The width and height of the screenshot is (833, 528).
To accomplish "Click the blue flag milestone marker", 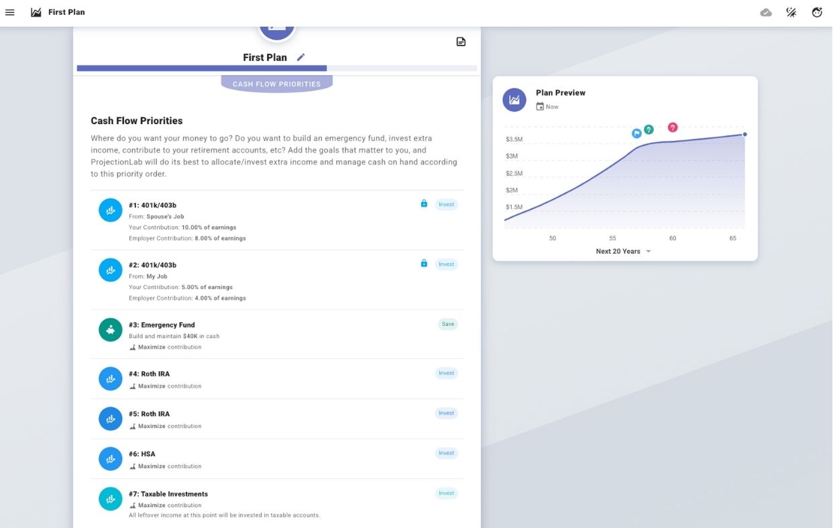I will tap(636, 134).
